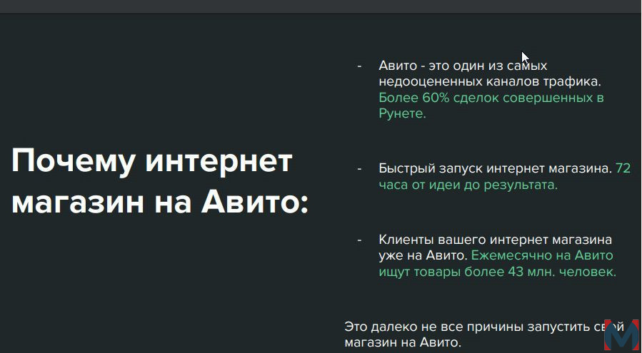Viewport: 642px width, 353px height.
Task: Click the green word 'Рунете.'
Action: tap(403, 113)
